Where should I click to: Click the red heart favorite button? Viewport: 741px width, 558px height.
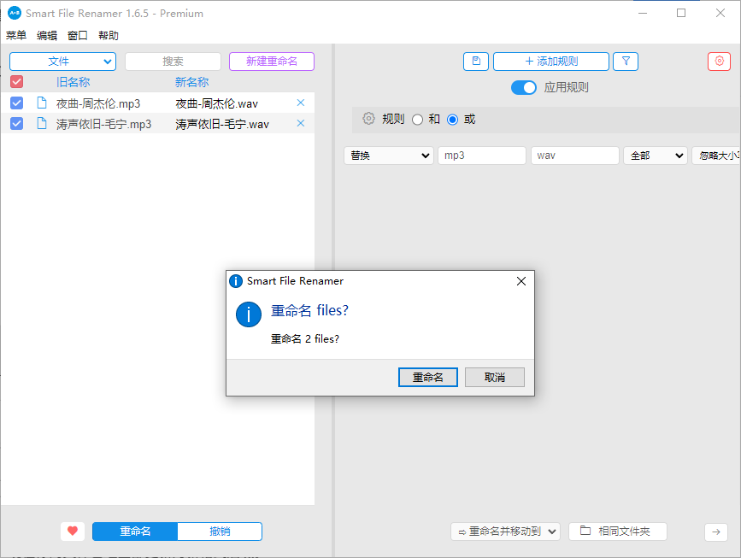[73, 531]
